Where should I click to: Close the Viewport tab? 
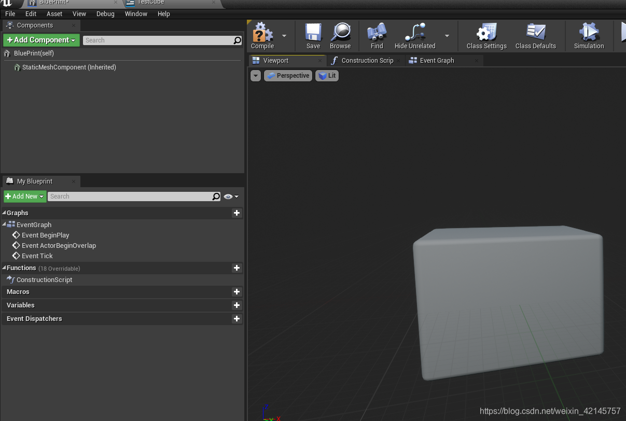320,61
